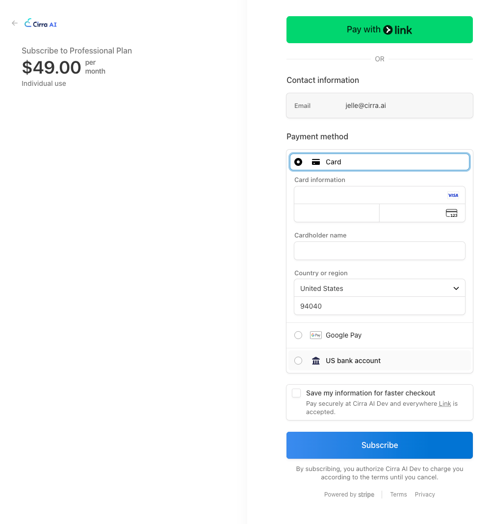The height and width of the screenshot is (524, 492).
Task: Click the Google Pay logo icon
Action: (315, 335)
